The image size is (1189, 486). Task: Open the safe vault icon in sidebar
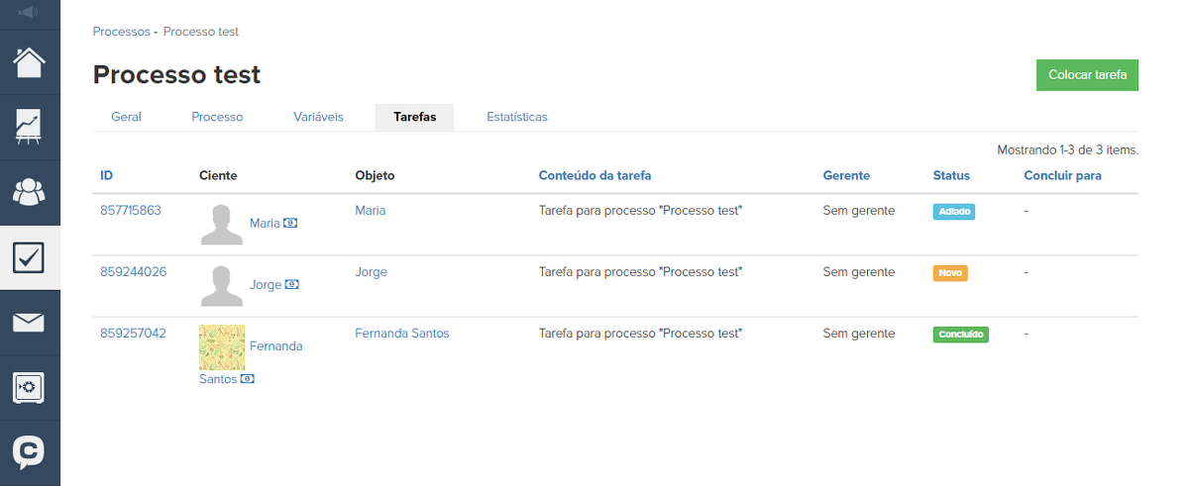(29, 387)
